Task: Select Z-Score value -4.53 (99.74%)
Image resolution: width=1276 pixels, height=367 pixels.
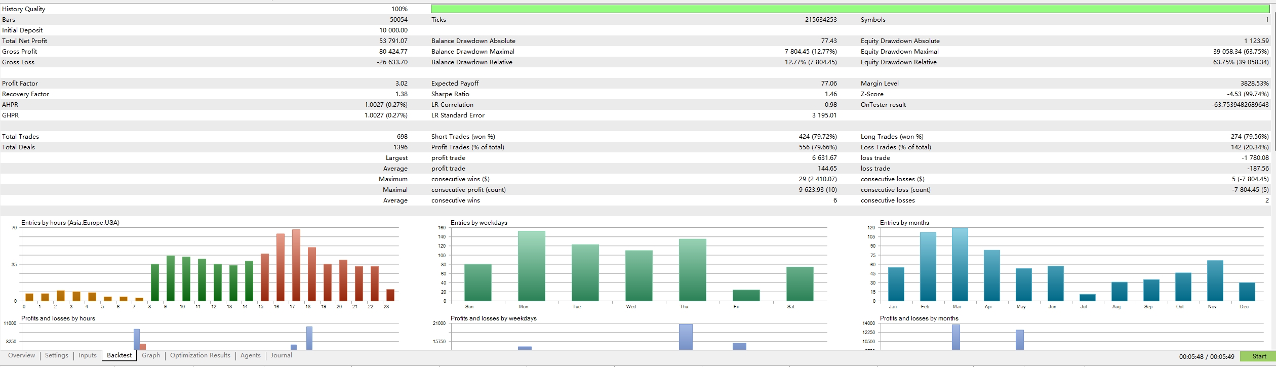Action: click(1248, 94)
